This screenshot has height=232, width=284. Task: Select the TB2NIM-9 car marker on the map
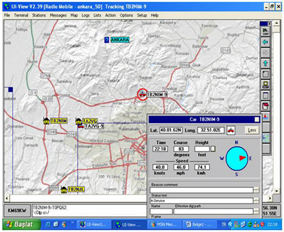coord(143,94)
